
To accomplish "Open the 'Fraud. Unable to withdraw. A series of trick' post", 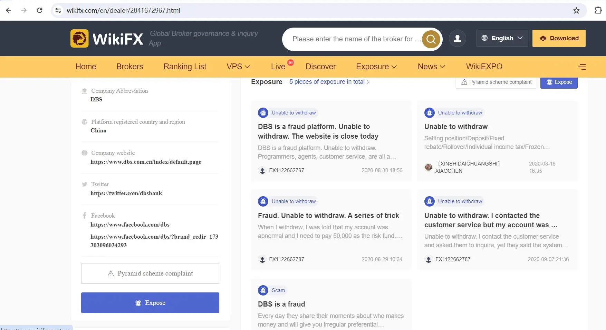I will [328, 216].
